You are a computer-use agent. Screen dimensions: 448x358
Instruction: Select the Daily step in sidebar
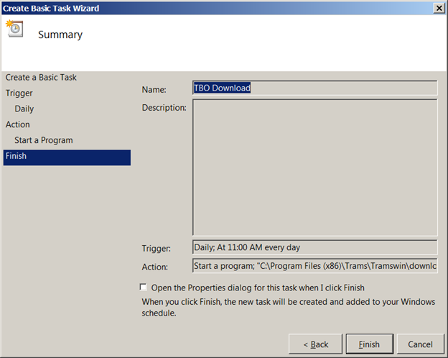(x=24, y=109)
